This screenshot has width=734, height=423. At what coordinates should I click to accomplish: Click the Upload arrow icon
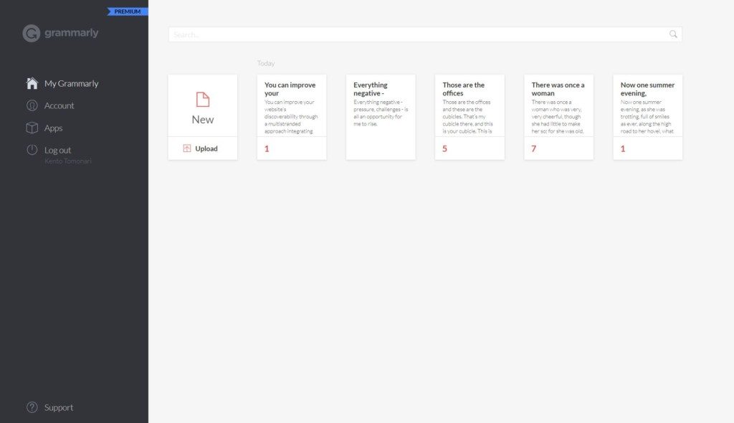(x=187, y=148)
